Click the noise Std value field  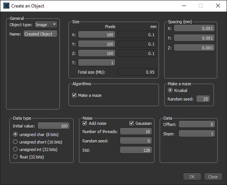click(136, 150)
